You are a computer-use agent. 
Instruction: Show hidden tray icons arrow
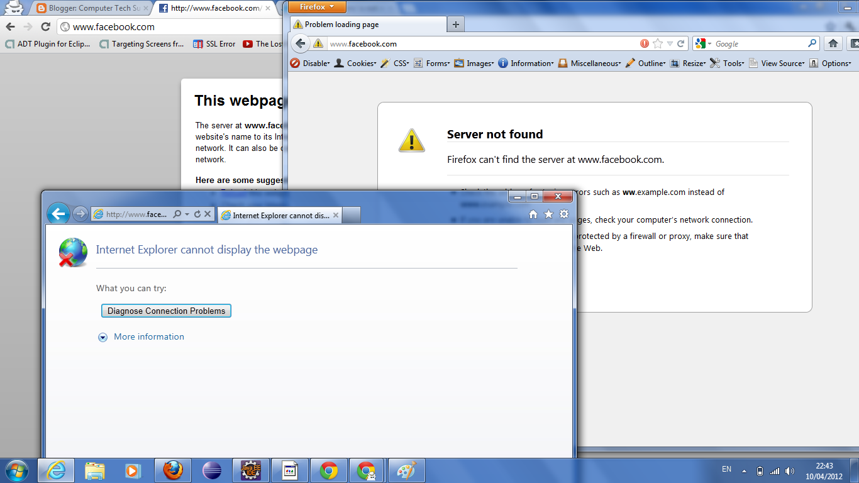745,470
